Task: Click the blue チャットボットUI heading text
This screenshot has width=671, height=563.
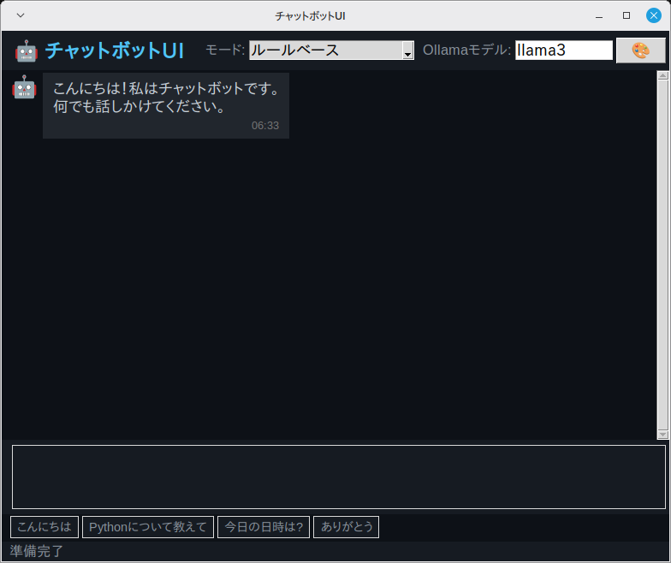Action: tap(115, 50)
